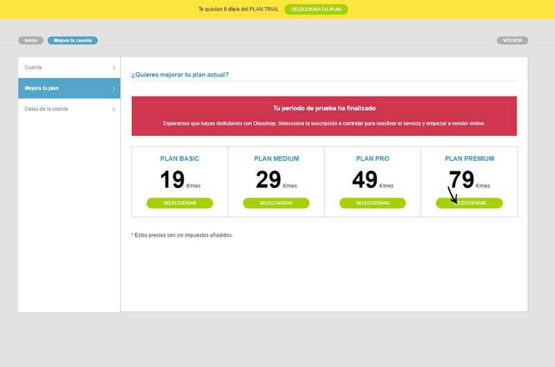Open Datos de la cuenta in the sidebar

46,109
